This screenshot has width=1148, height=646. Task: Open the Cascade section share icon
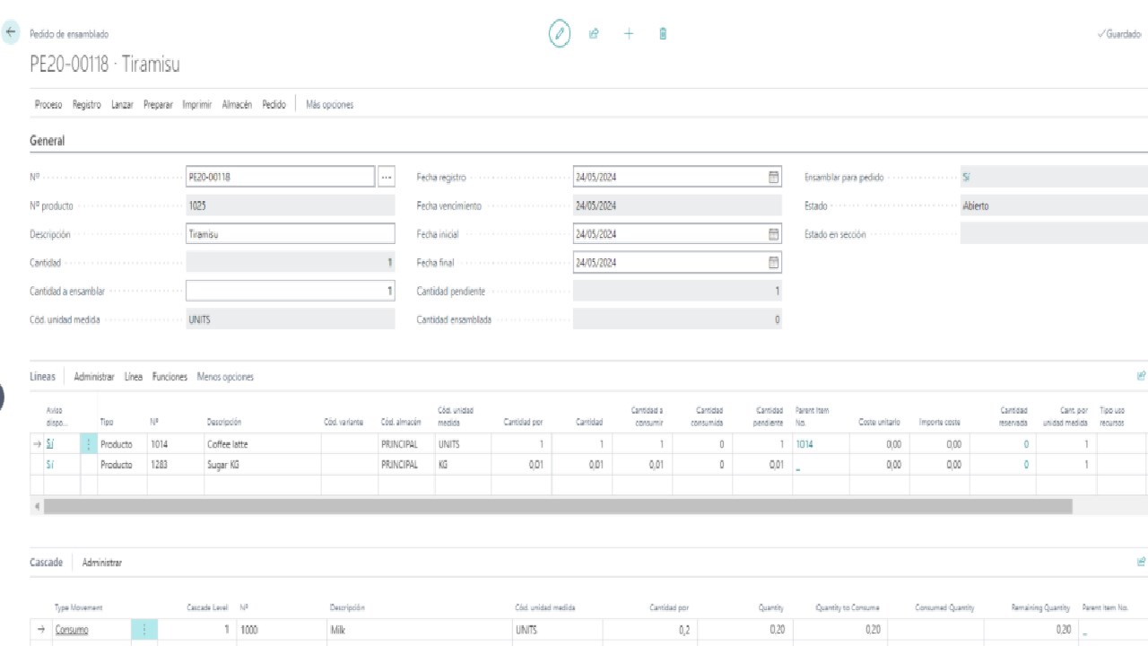[x=1141, y=563]
